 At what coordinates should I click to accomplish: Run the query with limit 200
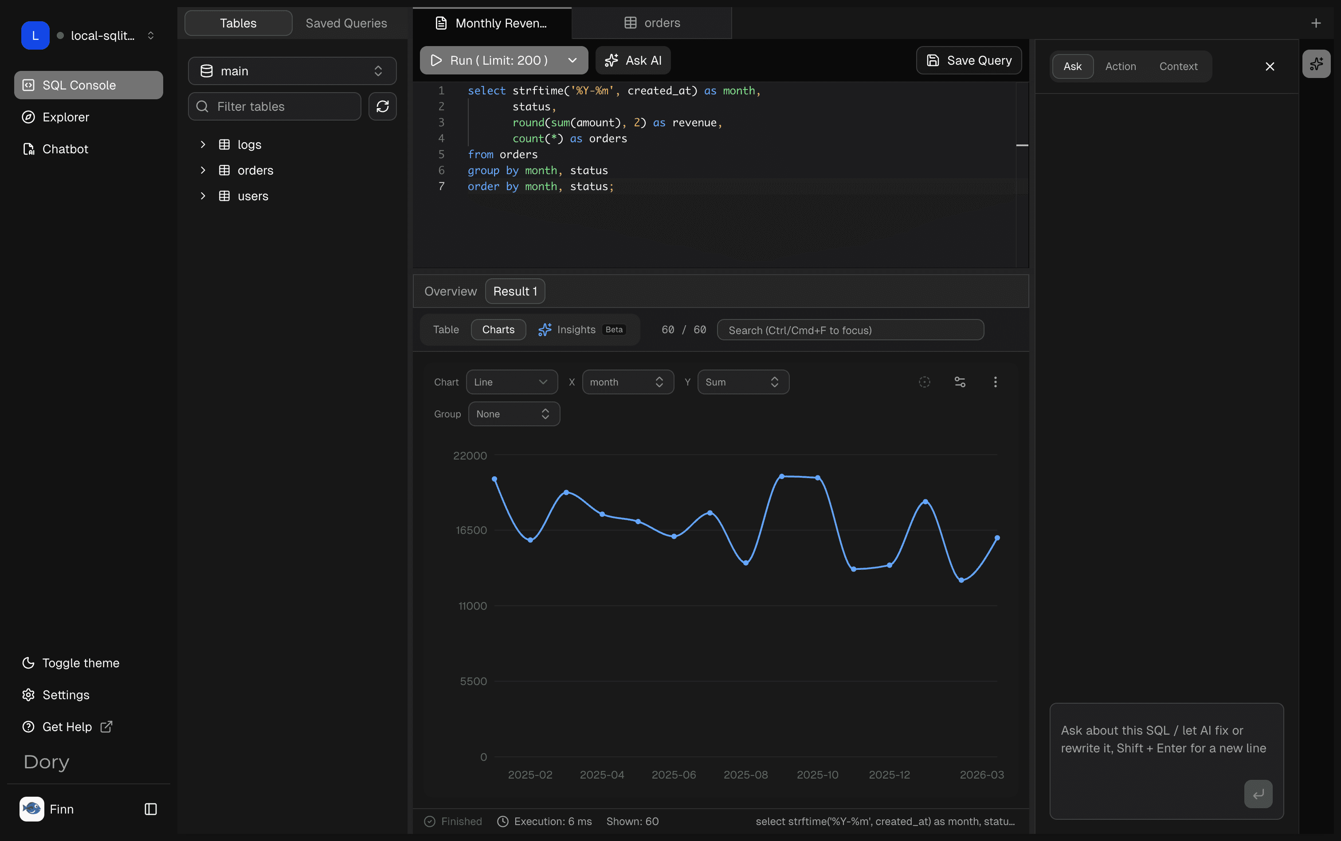[x=490, y=60]
